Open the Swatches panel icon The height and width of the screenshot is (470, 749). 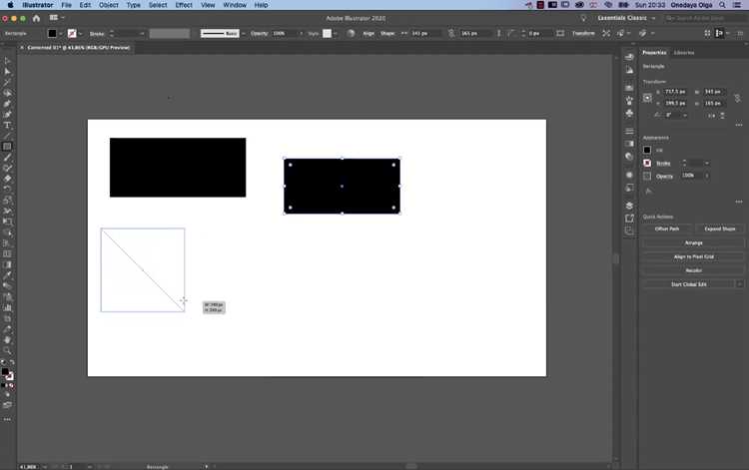[629, 88]
